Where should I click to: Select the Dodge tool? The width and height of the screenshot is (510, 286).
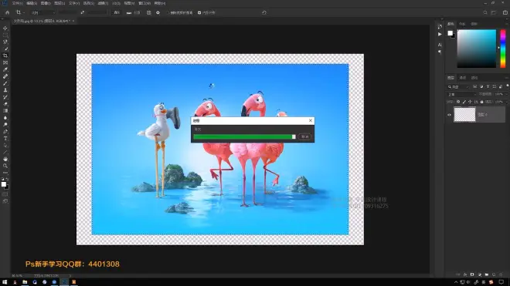click(5, 125)
